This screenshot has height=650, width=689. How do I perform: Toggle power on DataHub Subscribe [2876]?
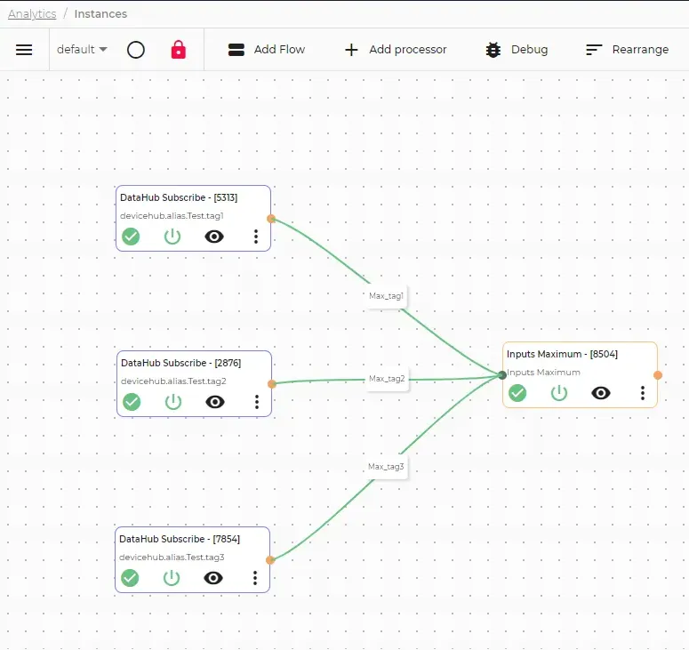coord(173,402)
